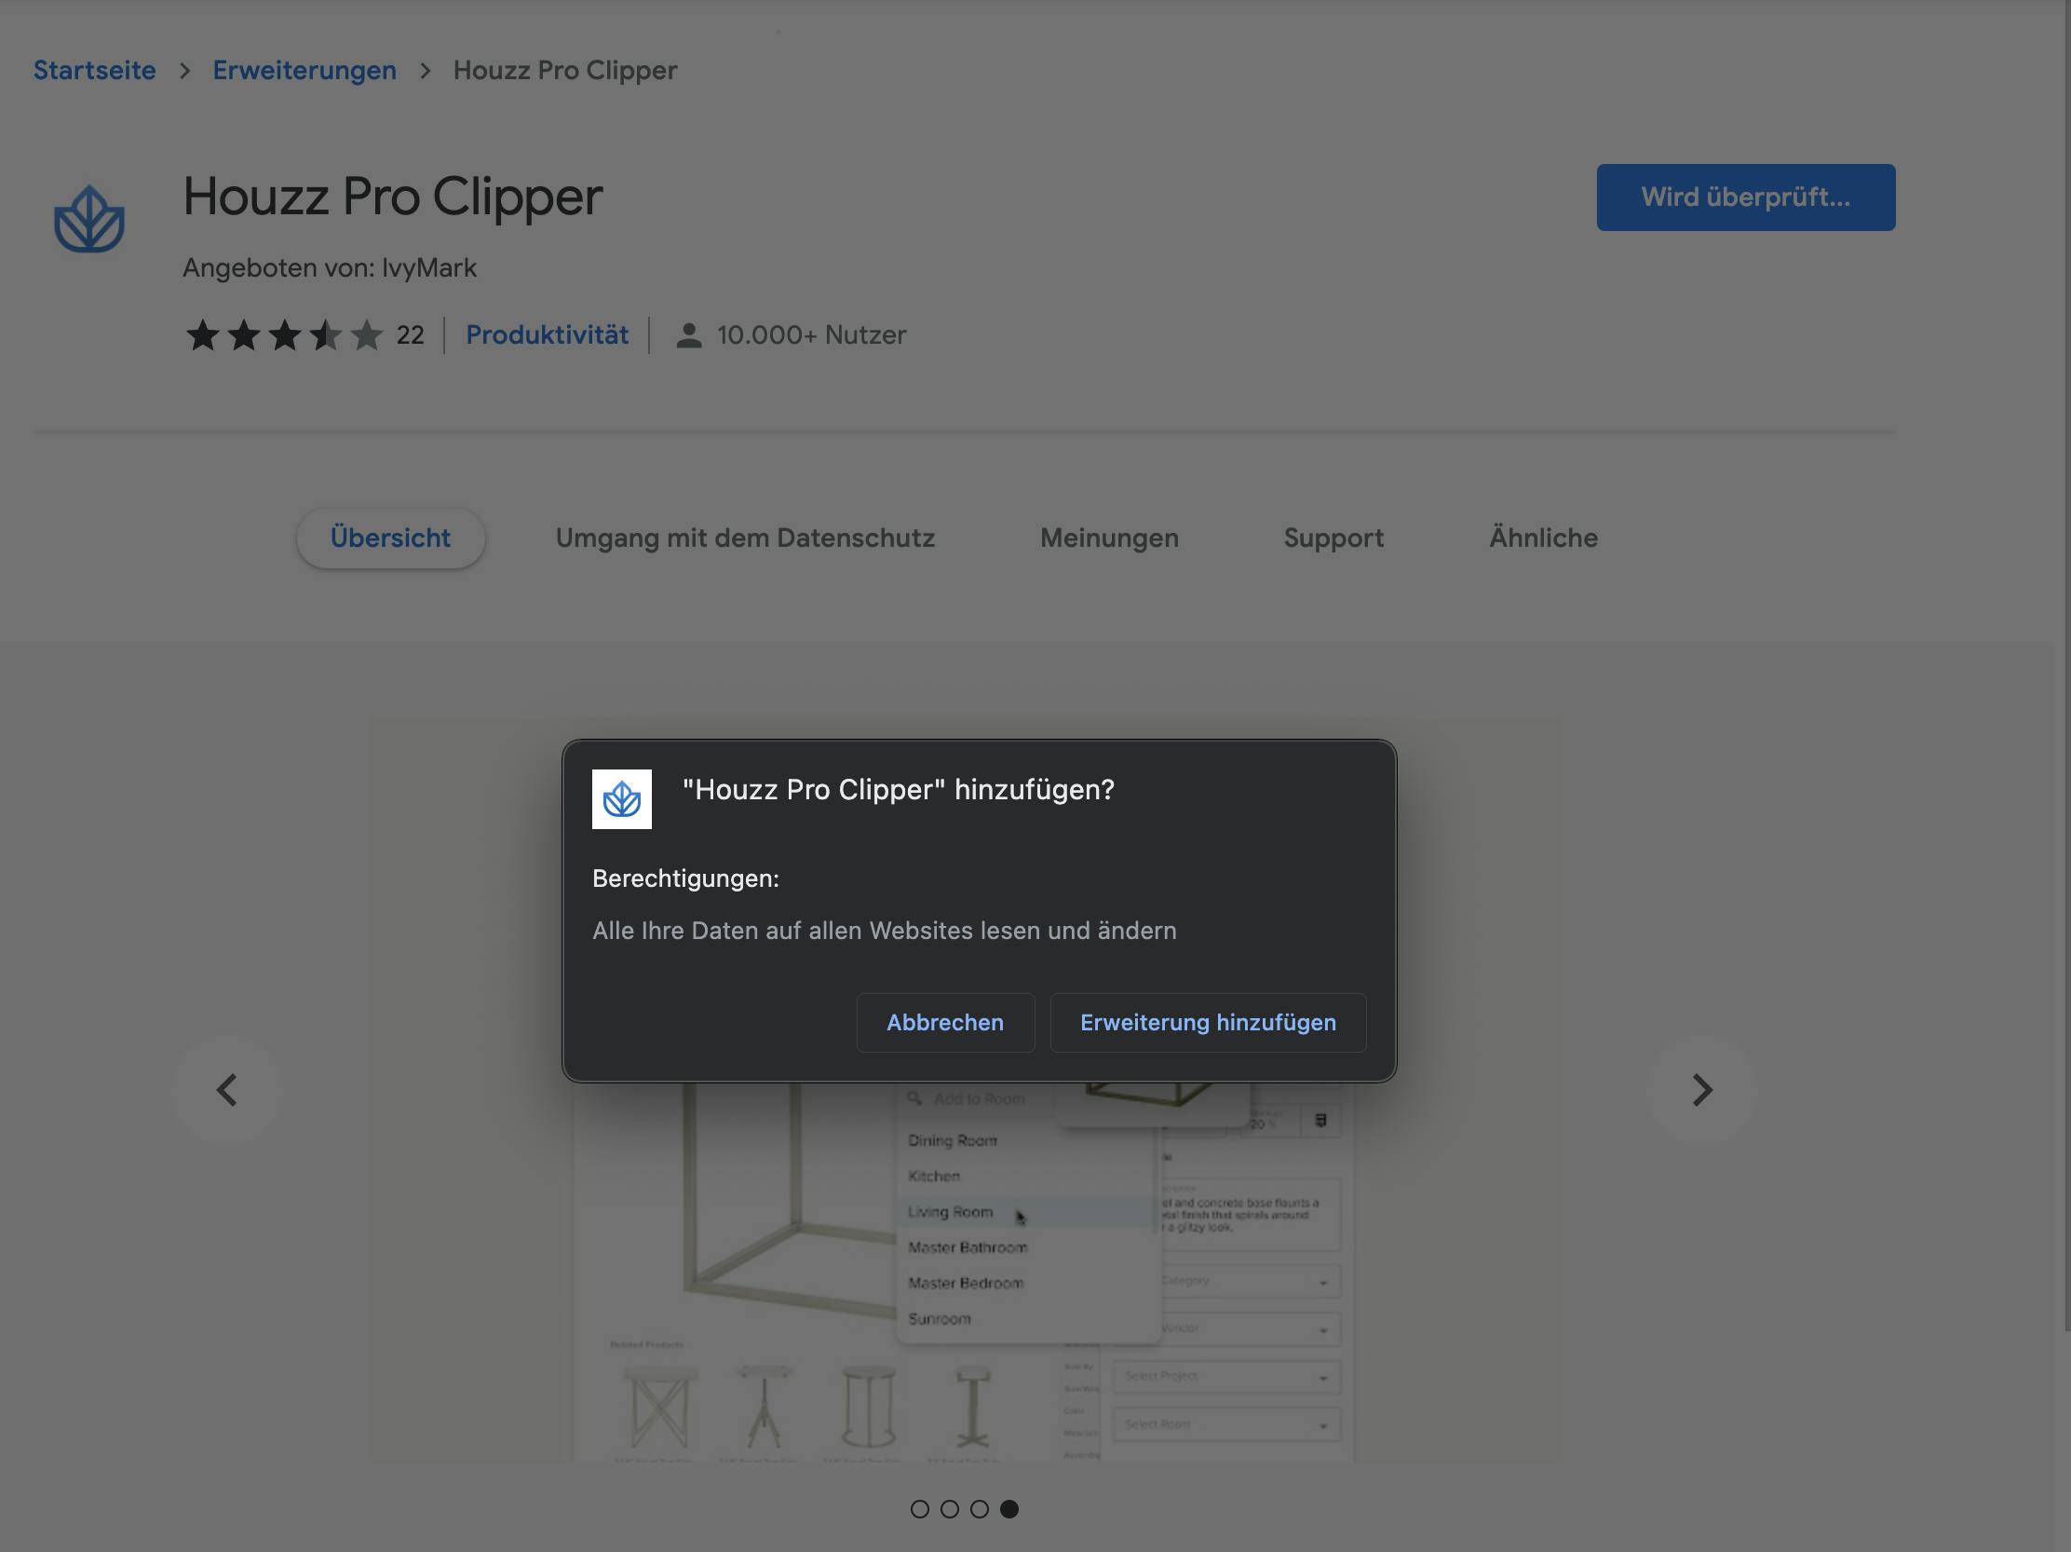Open the Ähnliche tab
The height and width of the screenshot is (1552, 2071).
click(1543, 538)
